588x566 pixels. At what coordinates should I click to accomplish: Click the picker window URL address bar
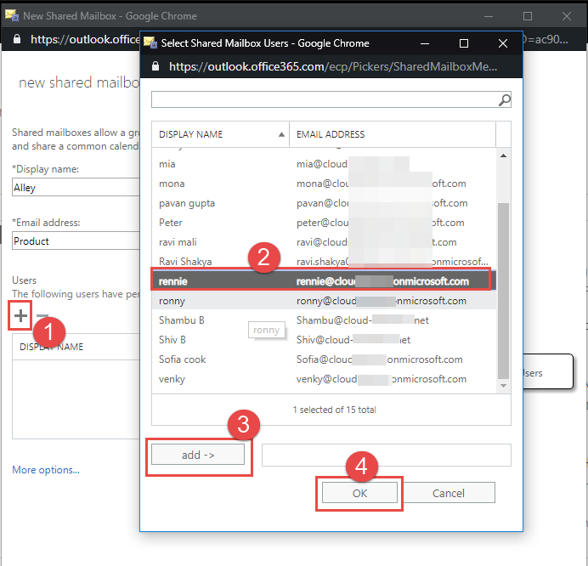pos(333,66)
